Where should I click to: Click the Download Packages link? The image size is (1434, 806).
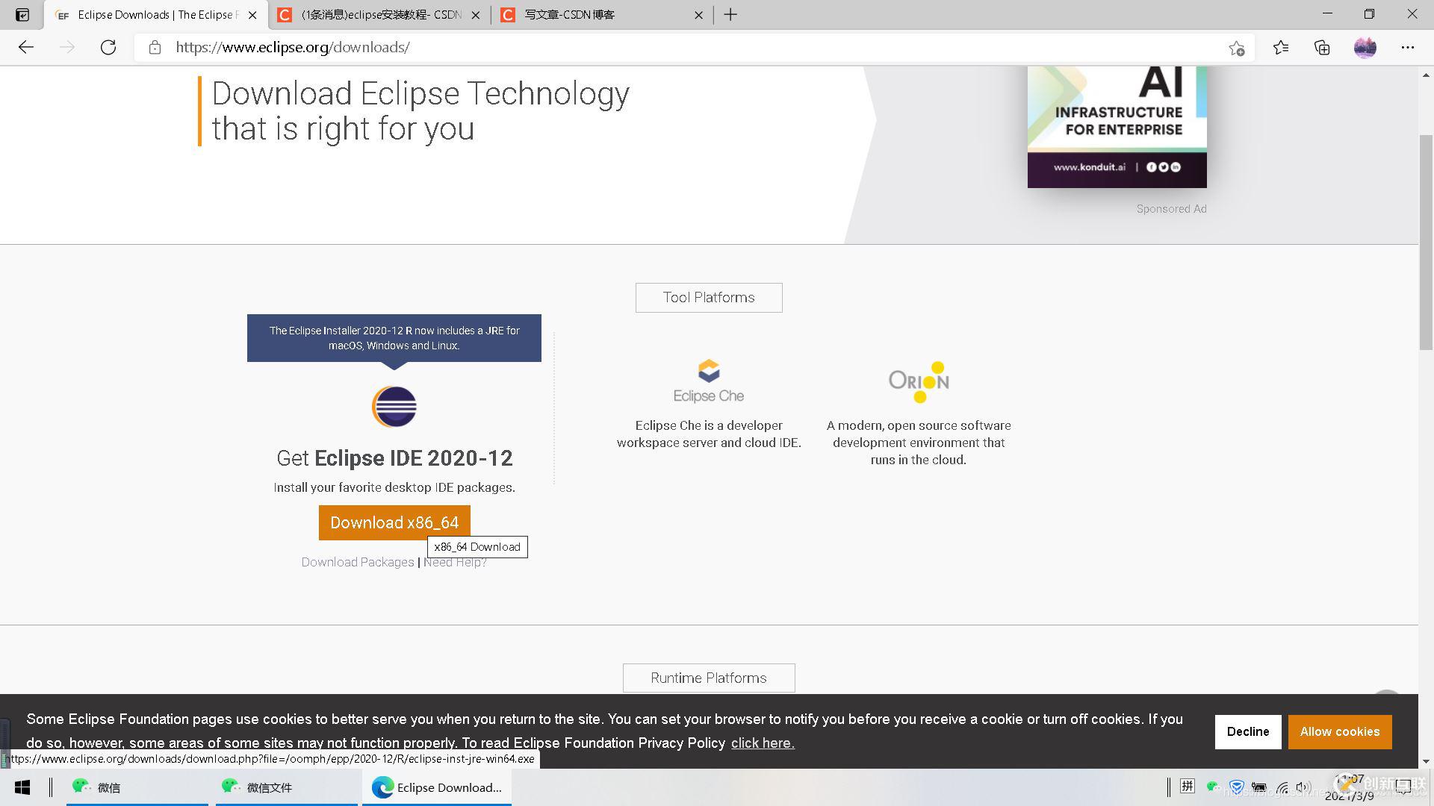[356, 562]
